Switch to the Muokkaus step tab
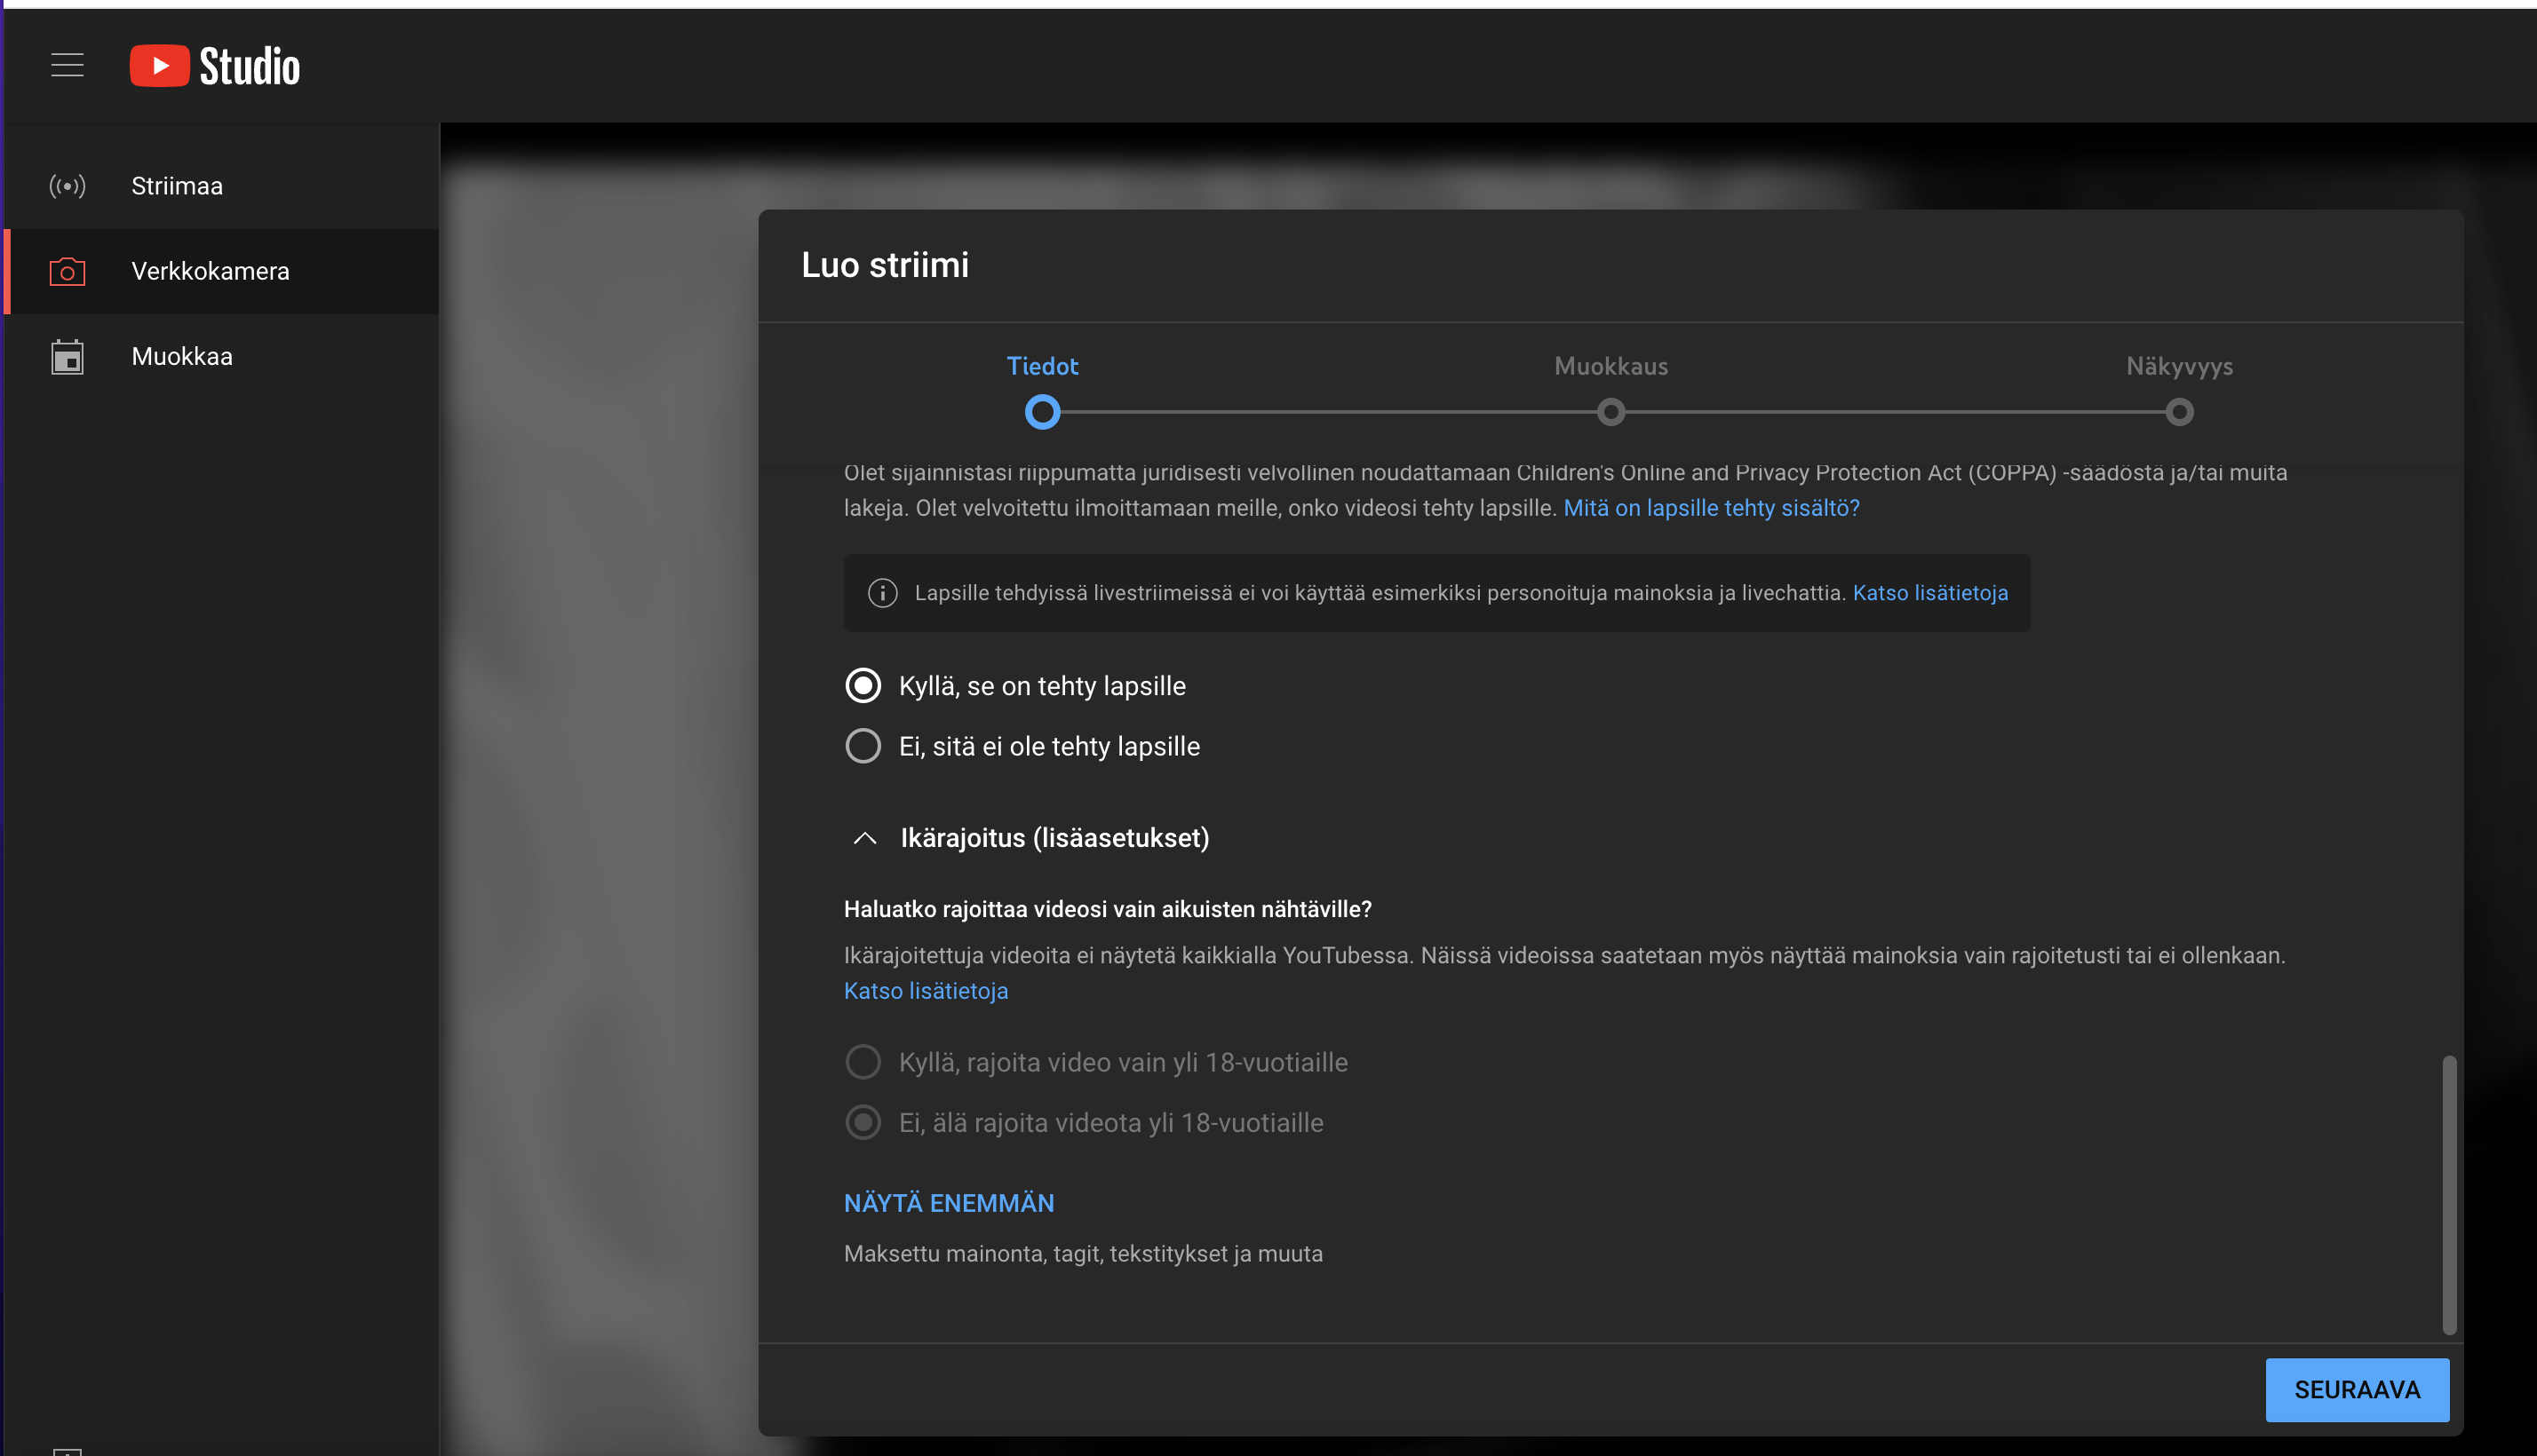This screenshot has height=1456, width=2537. pyautogui.click(x=1610, y=366)
